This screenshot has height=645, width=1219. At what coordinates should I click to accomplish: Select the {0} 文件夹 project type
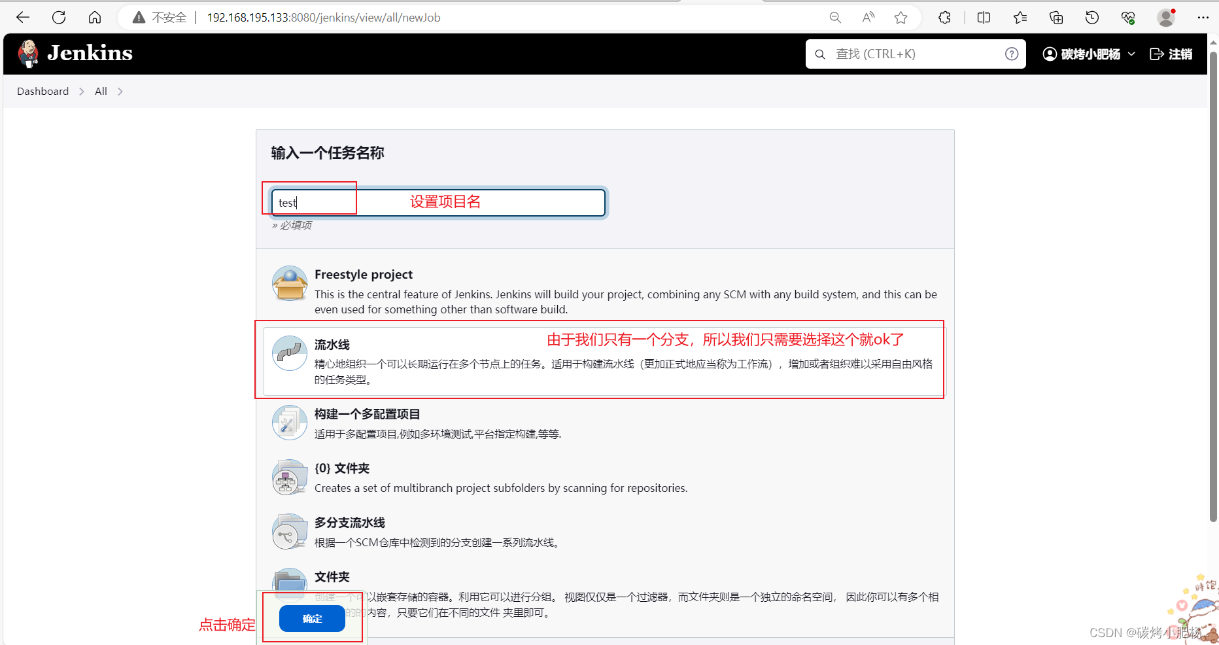(x=341, y=468)
